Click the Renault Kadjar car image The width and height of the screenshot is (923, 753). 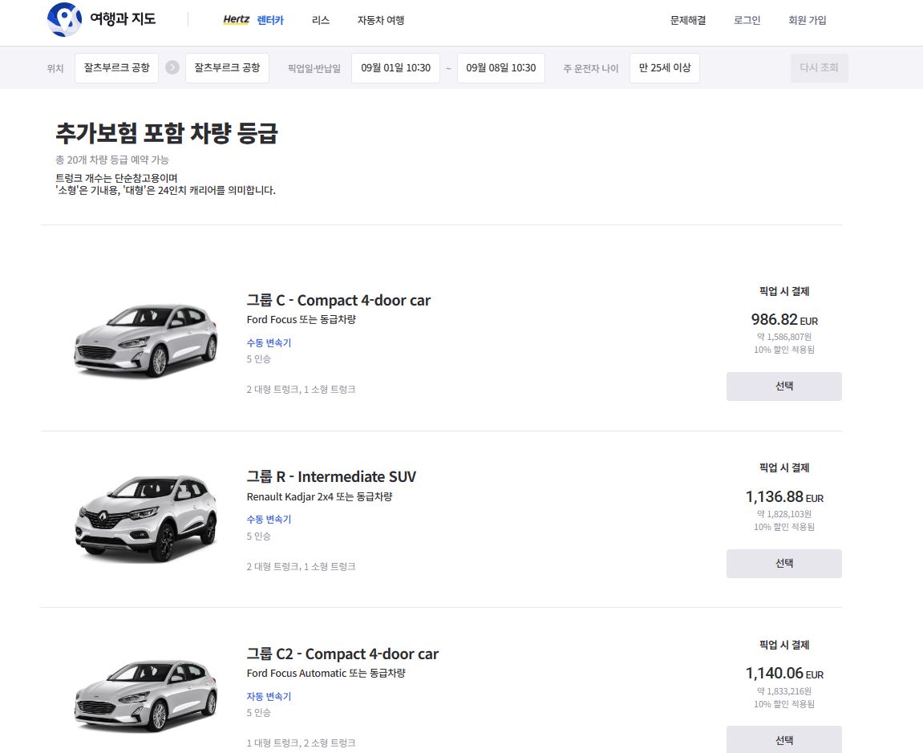coord(145,517)
